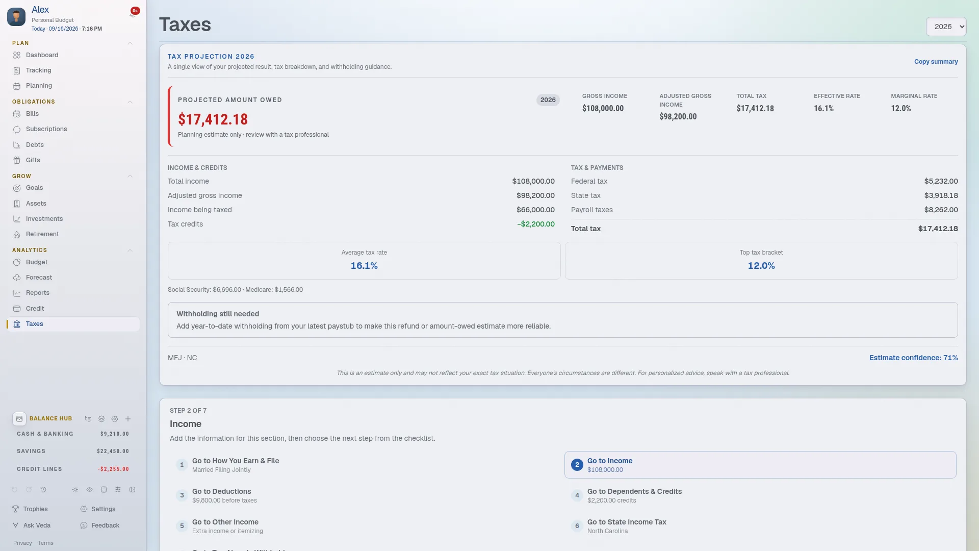Click the undo arrow icon

click(x=14, y=490)
